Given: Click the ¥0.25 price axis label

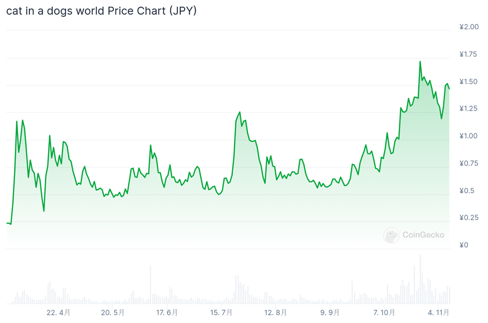Looking at the screenshot, I should pos(469,217).
